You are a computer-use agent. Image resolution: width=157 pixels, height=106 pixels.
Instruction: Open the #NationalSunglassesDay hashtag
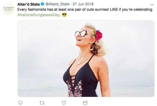tap(38, 15)
